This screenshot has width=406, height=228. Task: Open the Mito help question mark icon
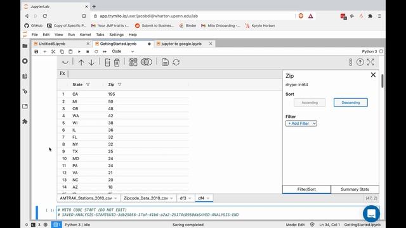(360, 62)
